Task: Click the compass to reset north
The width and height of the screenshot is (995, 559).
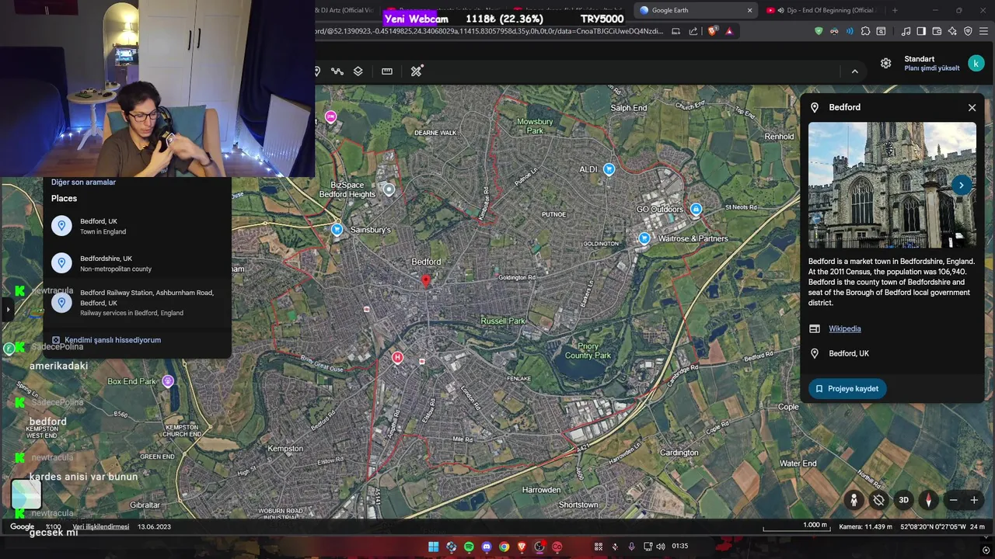Action: coord(928,501)
